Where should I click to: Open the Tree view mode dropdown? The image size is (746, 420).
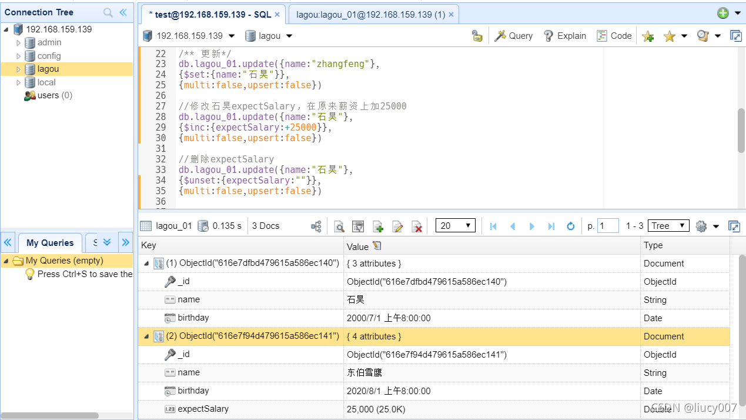click(x=668, y=226)
